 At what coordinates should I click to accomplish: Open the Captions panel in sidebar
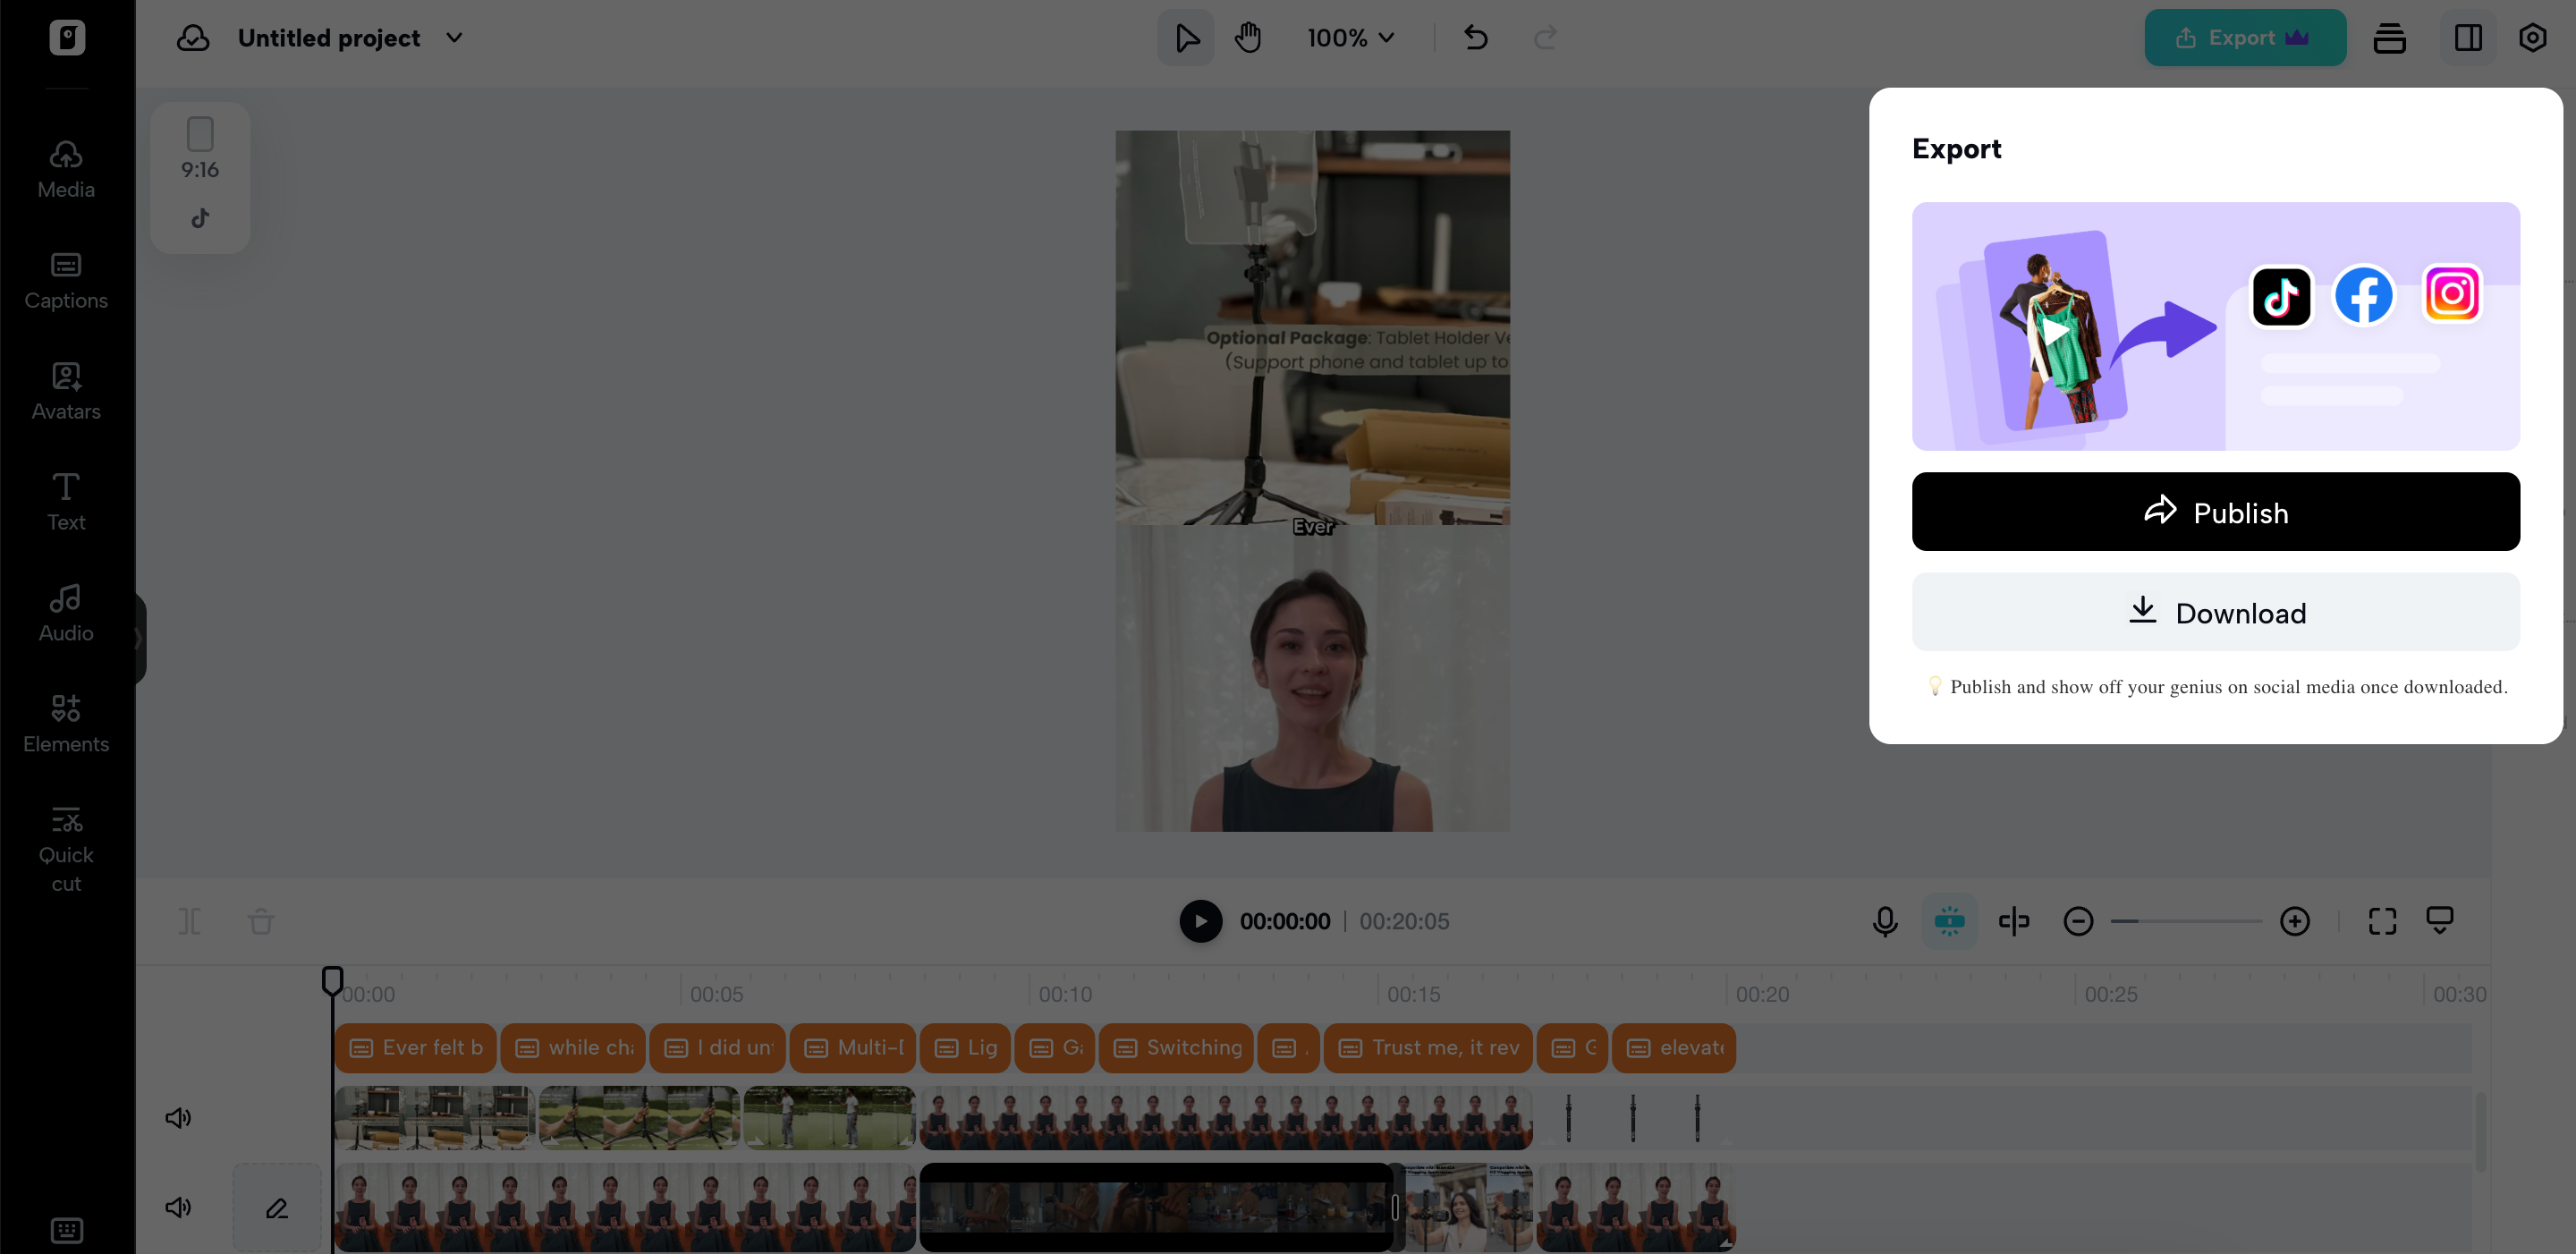[66, 280]
